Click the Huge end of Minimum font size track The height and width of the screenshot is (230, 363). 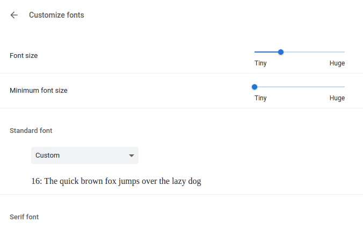click(344, 87)
